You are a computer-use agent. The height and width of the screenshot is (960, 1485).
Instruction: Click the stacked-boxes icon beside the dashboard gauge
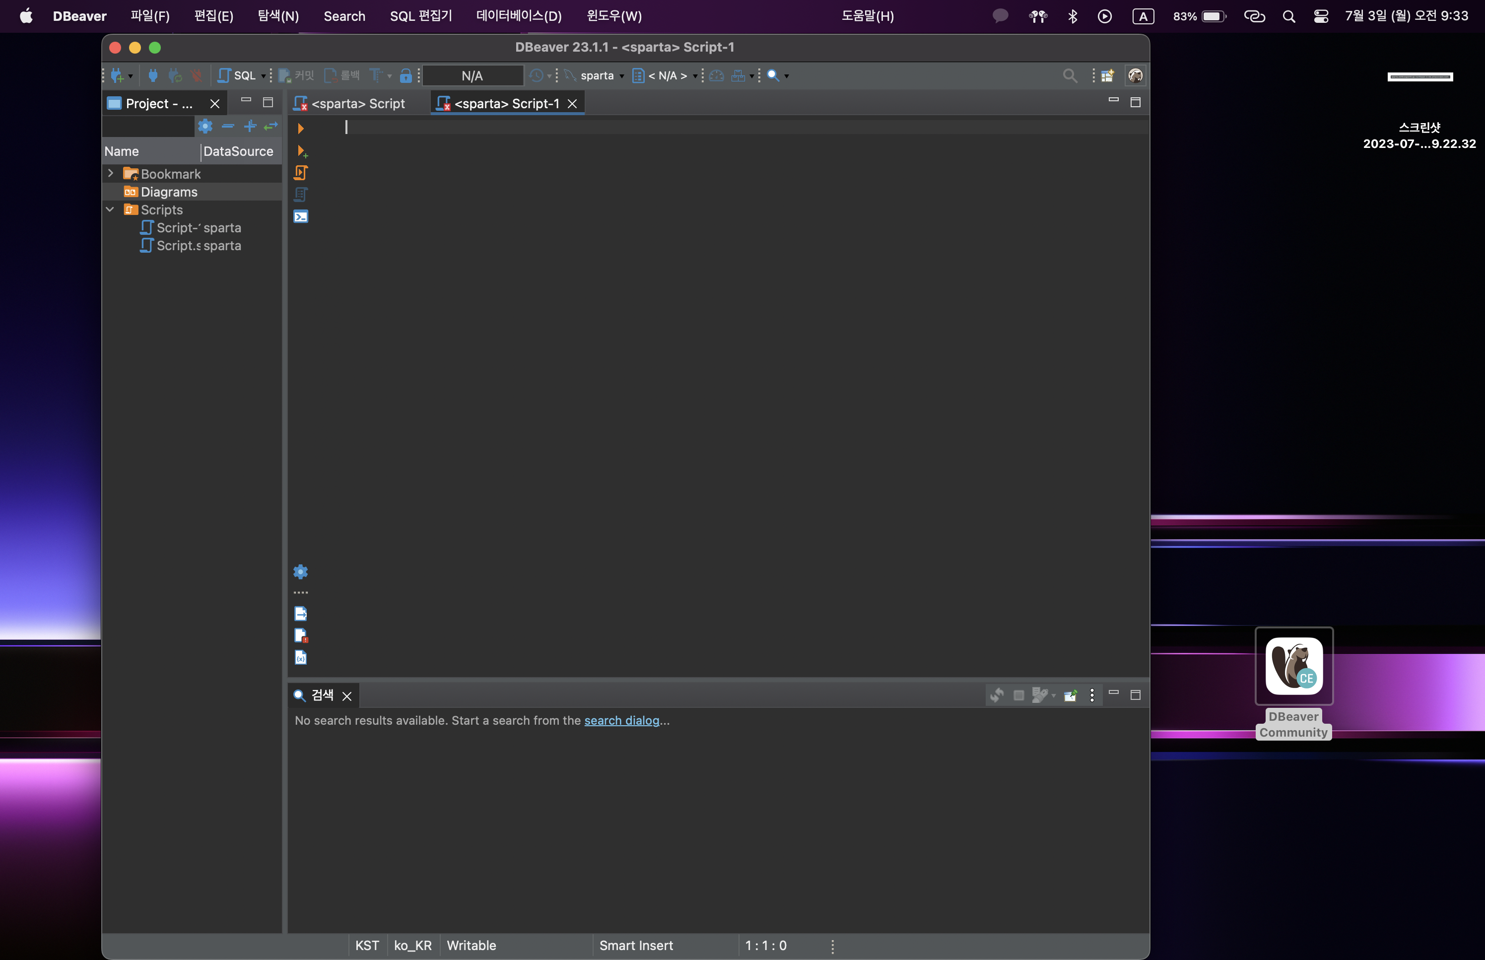[x=739, y=75]
